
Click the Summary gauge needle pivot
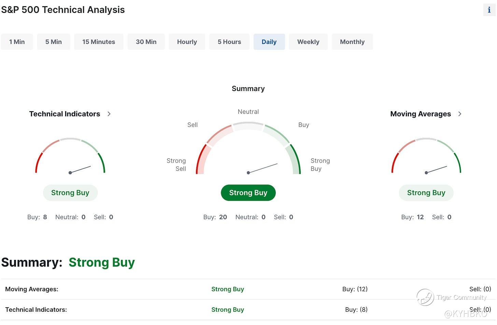coord(248,173)
